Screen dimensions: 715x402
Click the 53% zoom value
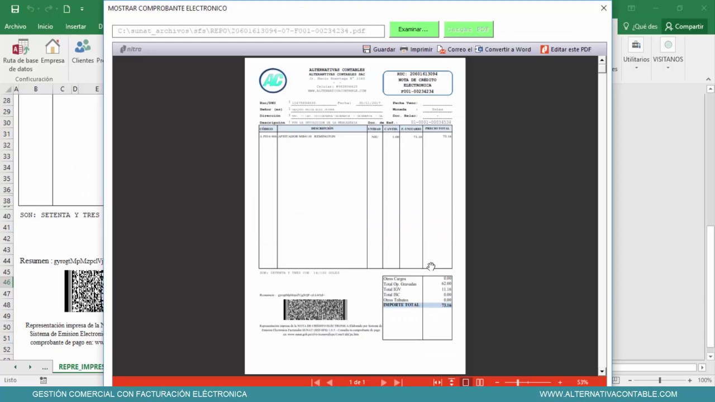[583, 382]
